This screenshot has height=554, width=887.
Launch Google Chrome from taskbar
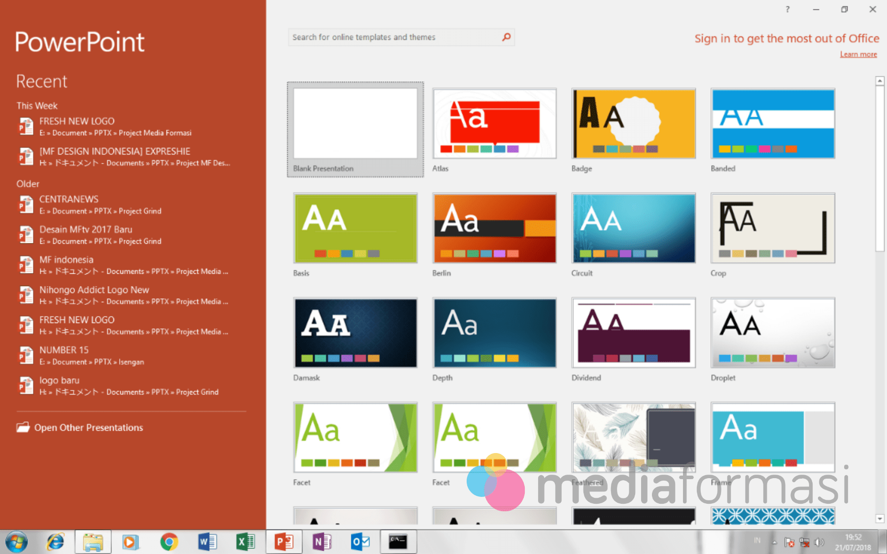[x=169, y=542]
